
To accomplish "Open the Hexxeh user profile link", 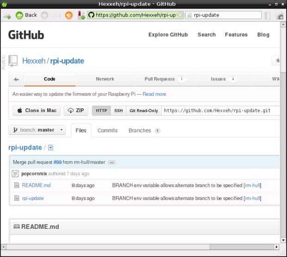I will click(x=34, y=61).
